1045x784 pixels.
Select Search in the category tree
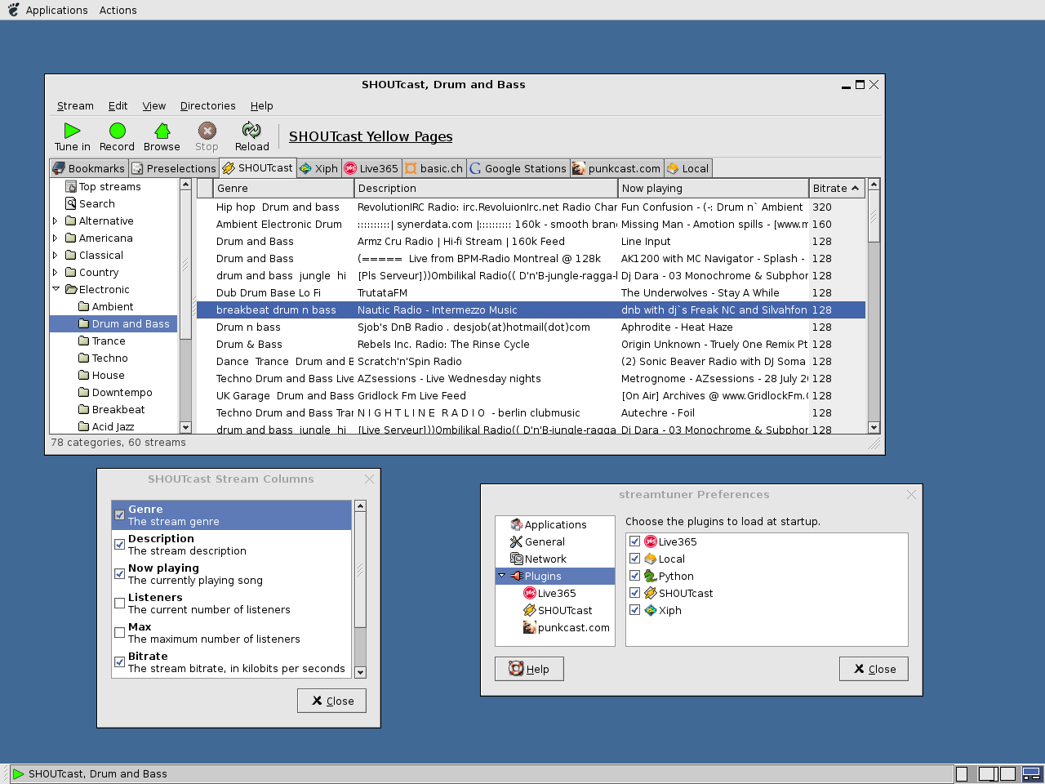click(x=96, y=203)
